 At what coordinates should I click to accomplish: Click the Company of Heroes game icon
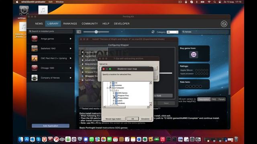click(x=35, y=78)
